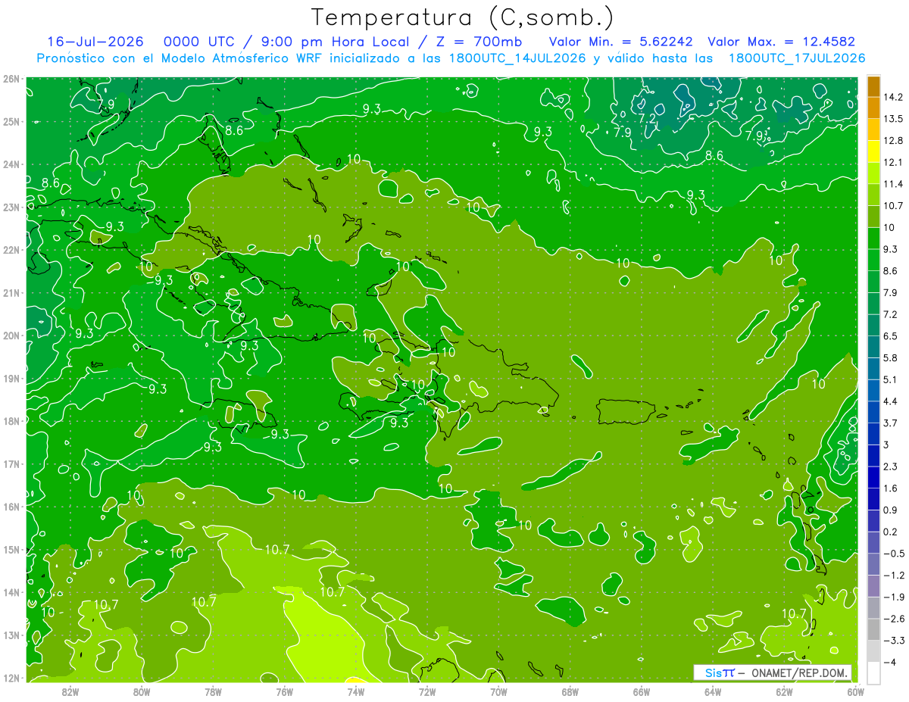Click the 60W longitude axis label

coord(856,691)
